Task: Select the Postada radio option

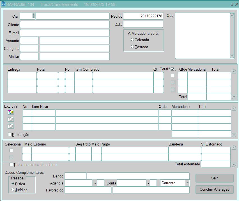Action: tap(132, 47)
